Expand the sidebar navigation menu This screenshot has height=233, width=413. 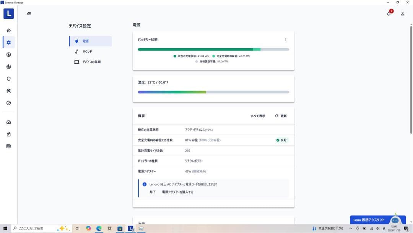click(x=29, y=14)
